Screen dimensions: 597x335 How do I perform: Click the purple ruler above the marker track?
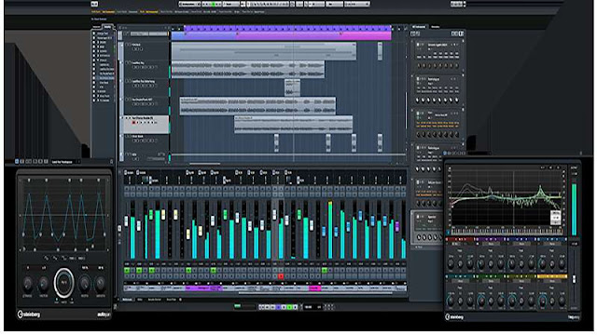(x=287, y=29)
